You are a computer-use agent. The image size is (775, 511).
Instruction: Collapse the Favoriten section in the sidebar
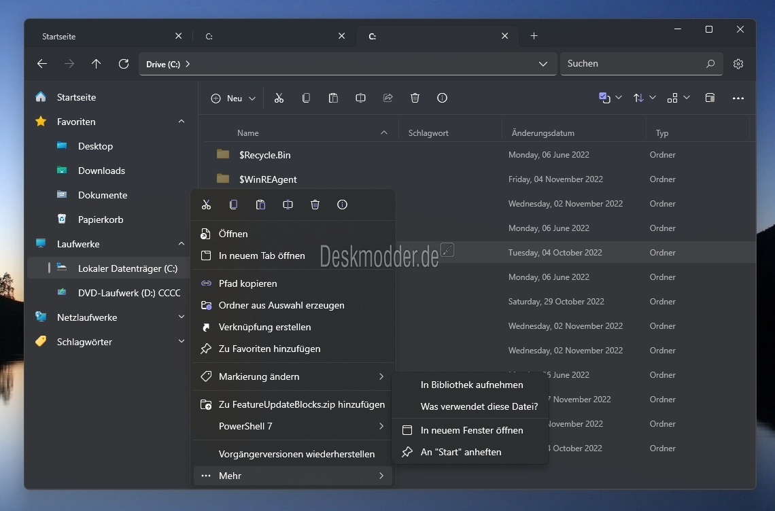[x=182, y=122]
